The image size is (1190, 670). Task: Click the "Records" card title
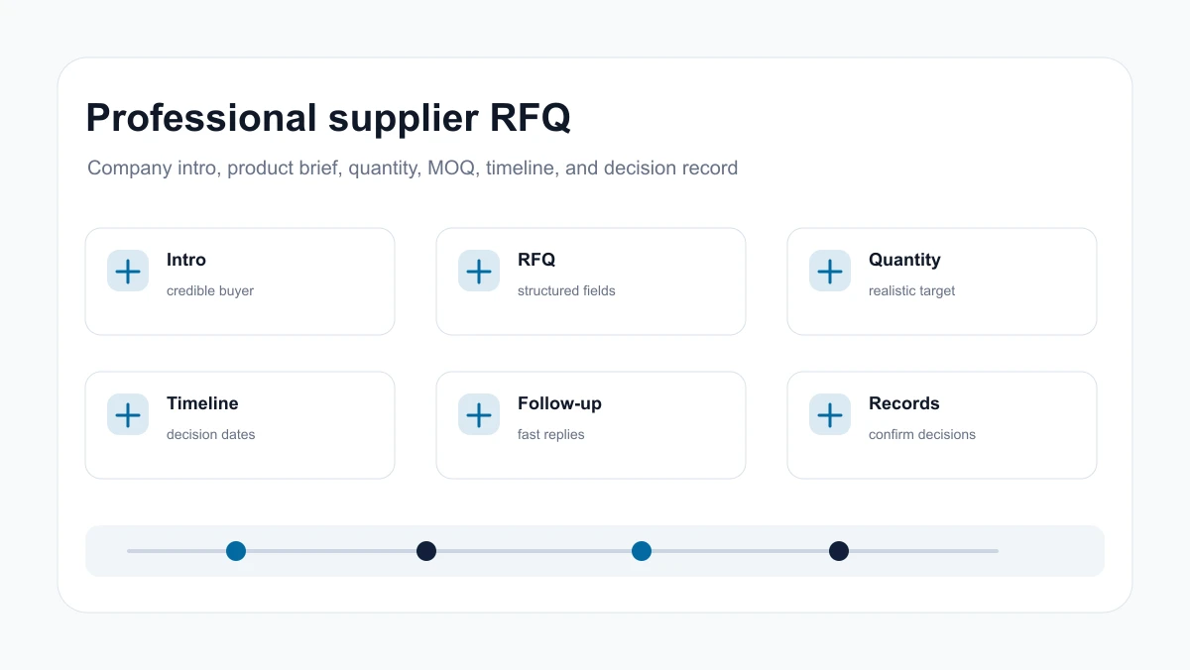pos(904,403)
